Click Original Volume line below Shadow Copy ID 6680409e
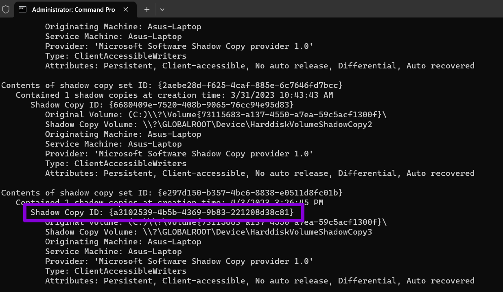The image size is (503, 292). 216,115
